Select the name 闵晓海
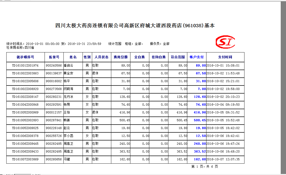 point(68,89)
